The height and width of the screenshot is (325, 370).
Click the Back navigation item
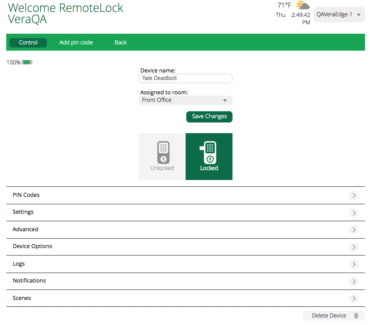121,42
